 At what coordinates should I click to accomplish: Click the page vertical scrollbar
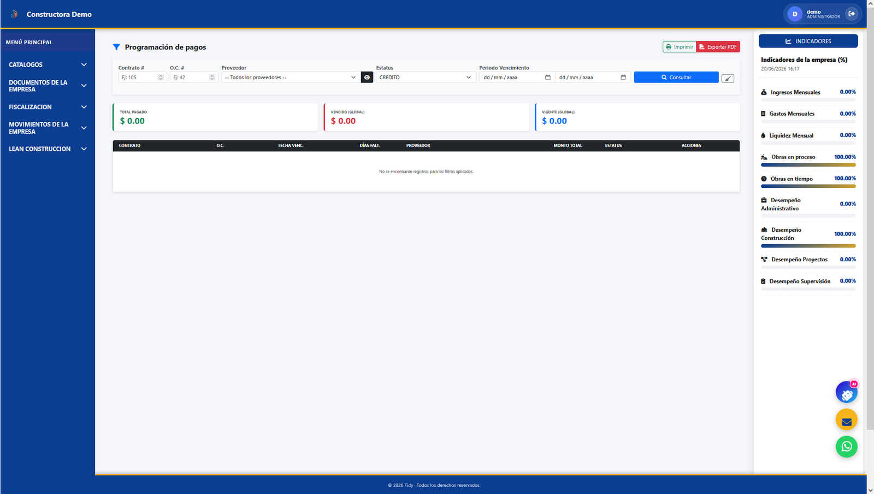click(870, 219)
